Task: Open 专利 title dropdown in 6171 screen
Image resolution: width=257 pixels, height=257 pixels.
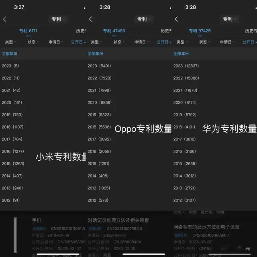Action: click(x=58, y=19)
